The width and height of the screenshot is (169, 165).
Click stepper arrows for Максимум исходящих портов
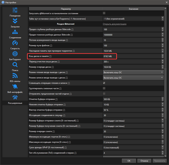tap(163, 142)
